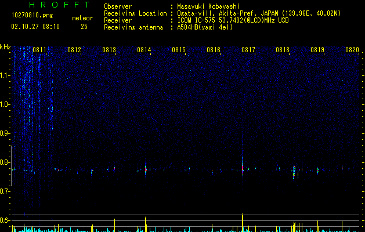Click the HROFFT title text
365x232 pixels.
click(x=60, y=5)
